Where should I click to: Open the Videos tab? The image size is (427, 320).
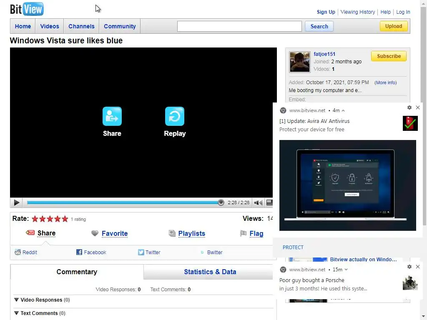(50, 26)
